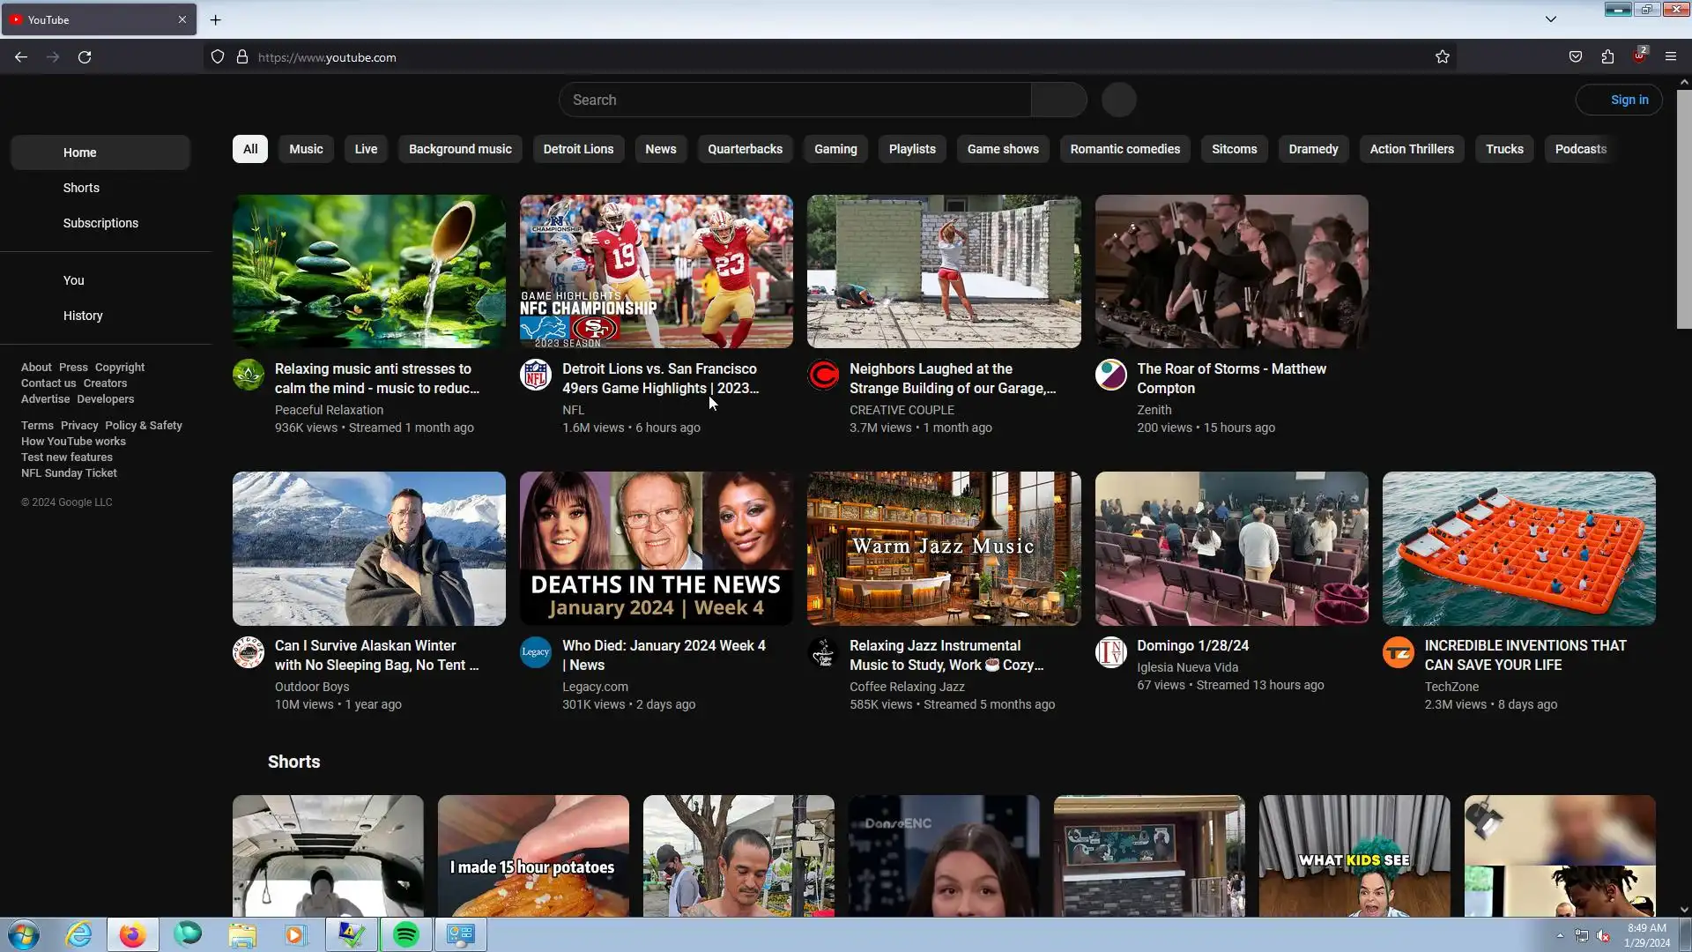Click in the YouTube Search field
The height and width of the screenshot is (952, 1692).
(x=793, y=100)
